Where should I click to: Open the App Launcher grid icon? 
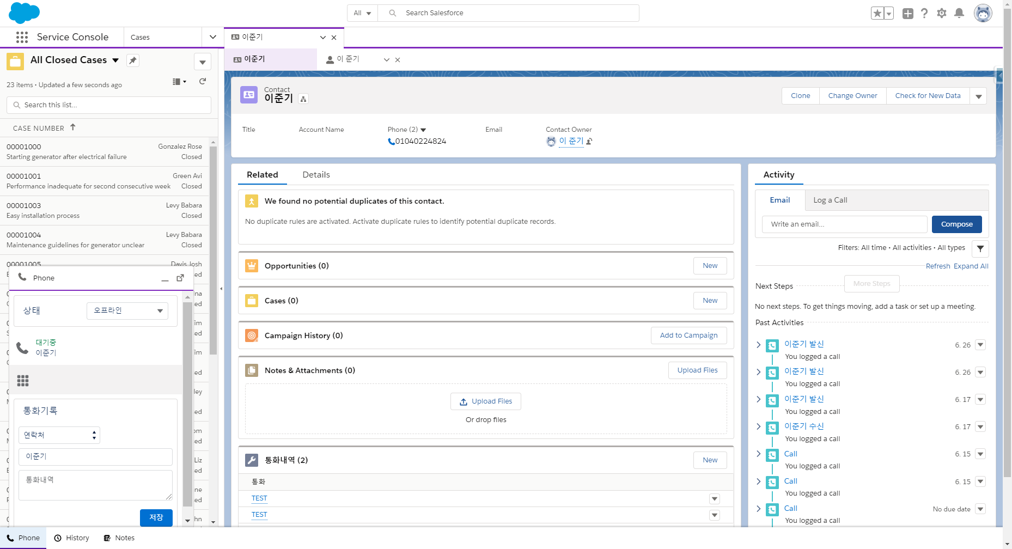pyautogui.click(x=22, y=37)
